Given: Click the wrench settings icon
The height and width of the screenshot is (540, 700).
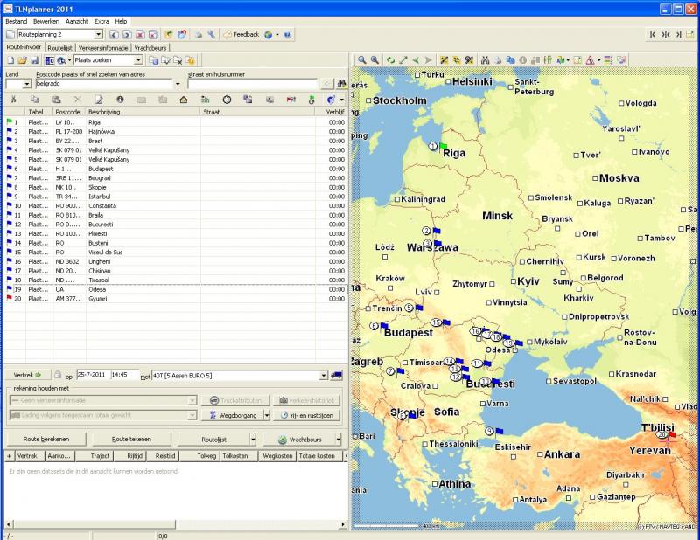Looking at the screenshot, I should [x=211, y=34].
